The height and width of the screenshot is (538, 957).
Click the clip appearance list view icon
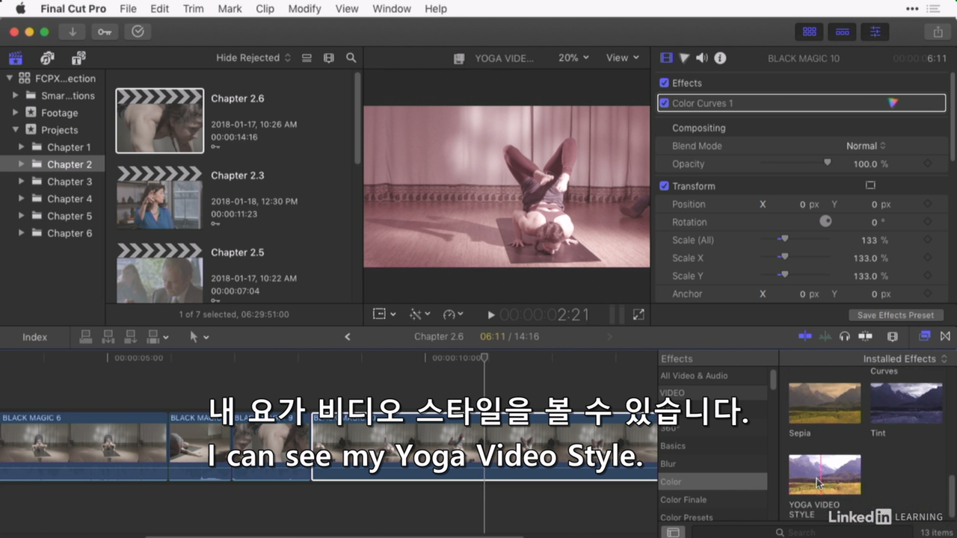pos(307,58)
